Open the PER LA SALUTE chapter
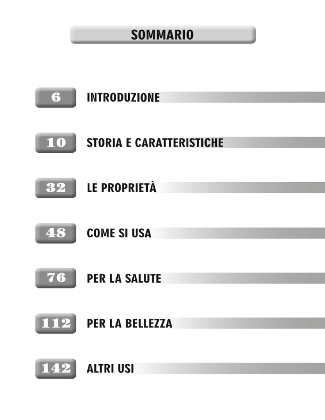Image resolution: width=325 pixels, height=420 pixels. [124, 278]
